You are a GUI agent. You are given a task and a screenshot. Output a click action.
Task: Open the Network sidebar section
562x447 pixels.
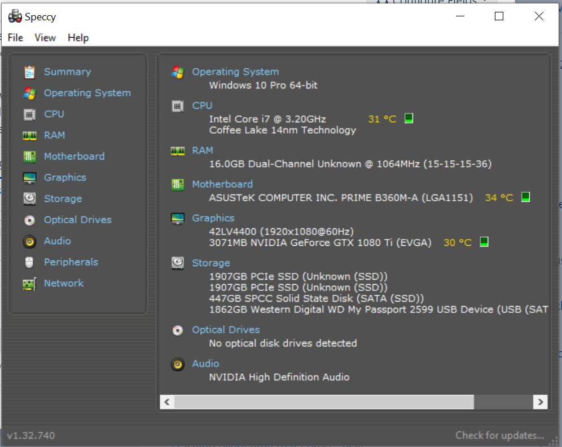(64, 284)
